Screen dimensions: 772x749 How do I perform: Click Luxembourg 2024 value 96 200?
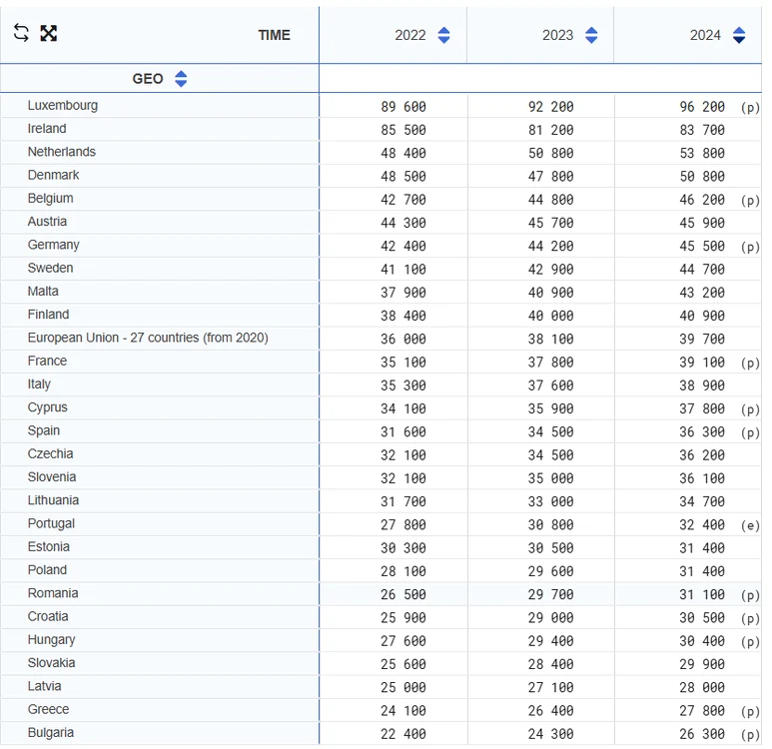point(702,107)
